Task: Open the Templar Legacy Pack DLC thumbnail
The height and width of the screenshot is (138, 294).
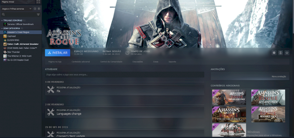Action: coord(229,97)
